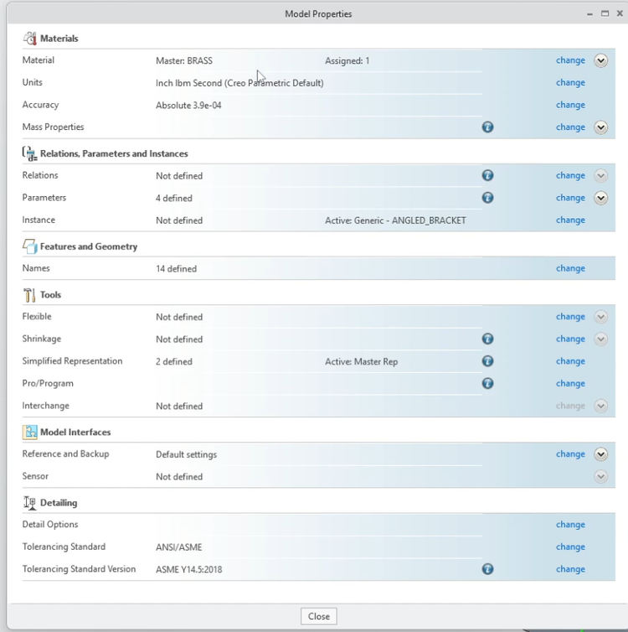Change the model Units setting
Viewport: 628px width, 632px height.
(x=570, y=83)
